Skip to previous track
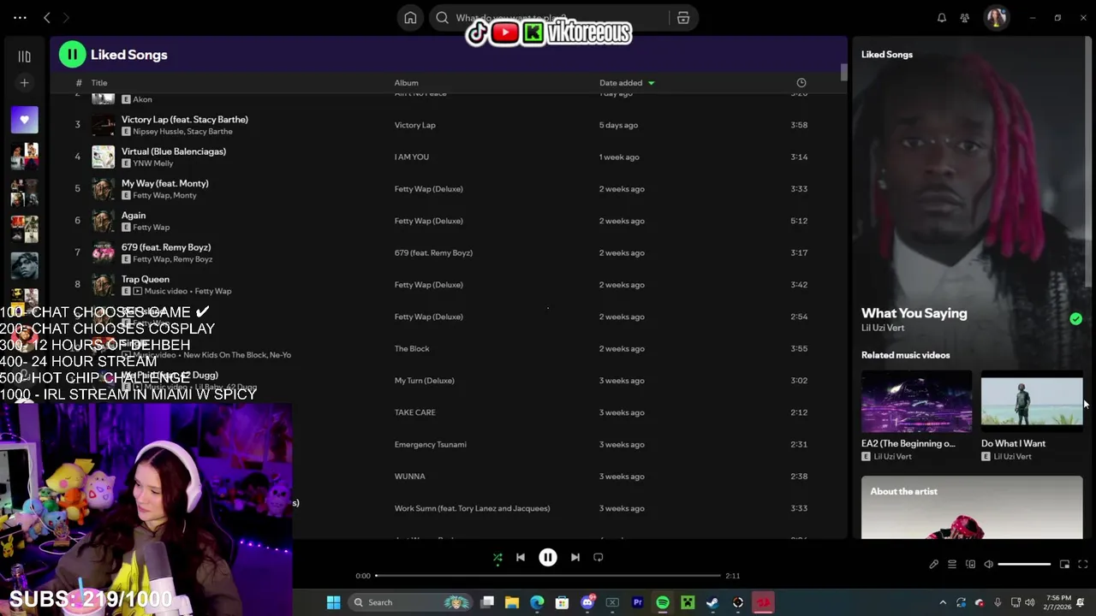Screen dimensions: 1096x616 point(520,558)
